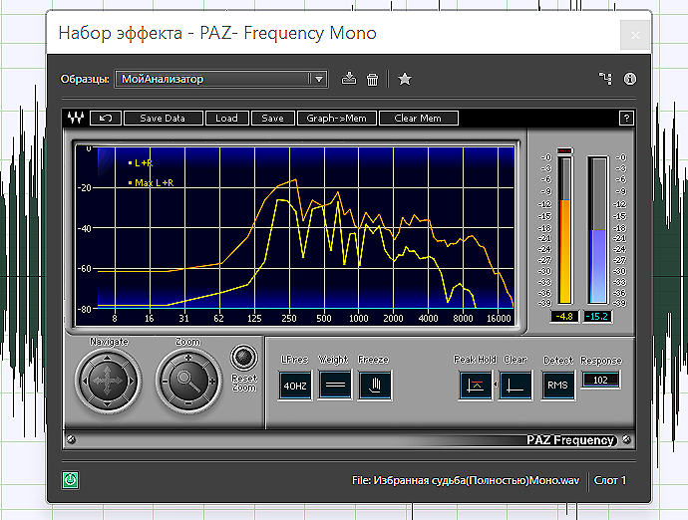Image resolution: width=688 pixels, height=520 pixels.
Task: Click the peak level readout -4.8
Action: pyautogui.click(x=564, y=316)
